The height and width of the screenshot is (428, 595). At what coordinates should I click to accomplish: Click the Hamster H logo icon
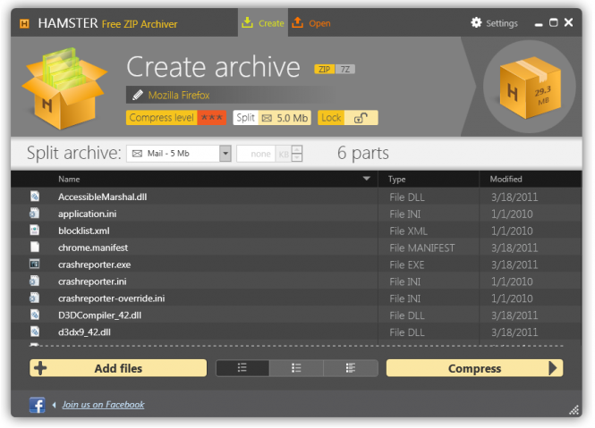[x=24, y=24]
